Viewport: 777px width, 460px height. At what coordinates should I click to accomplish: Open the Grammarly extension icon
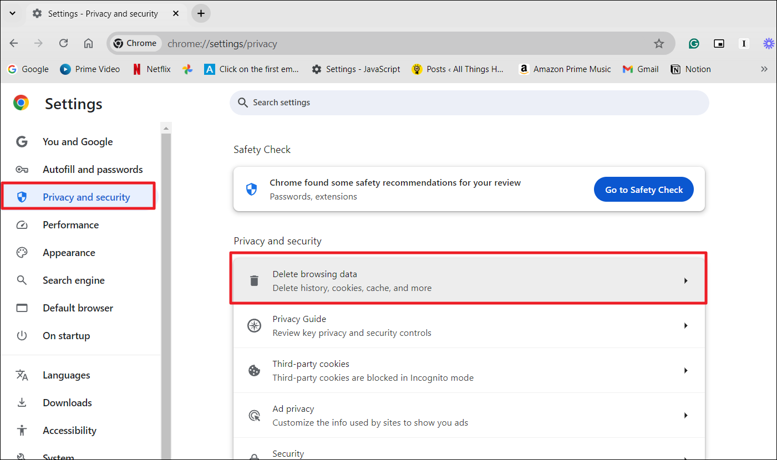pos(694,43)
